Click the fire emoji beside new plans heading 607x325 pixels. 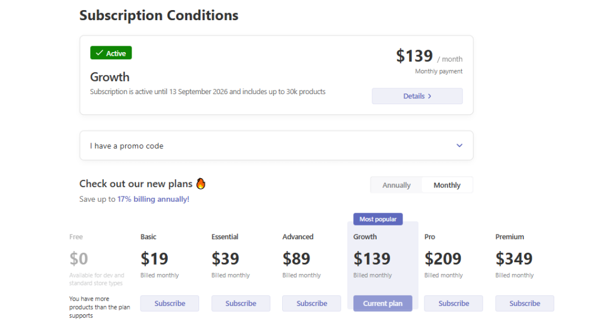pyautogui.click(x=200, y=184)
